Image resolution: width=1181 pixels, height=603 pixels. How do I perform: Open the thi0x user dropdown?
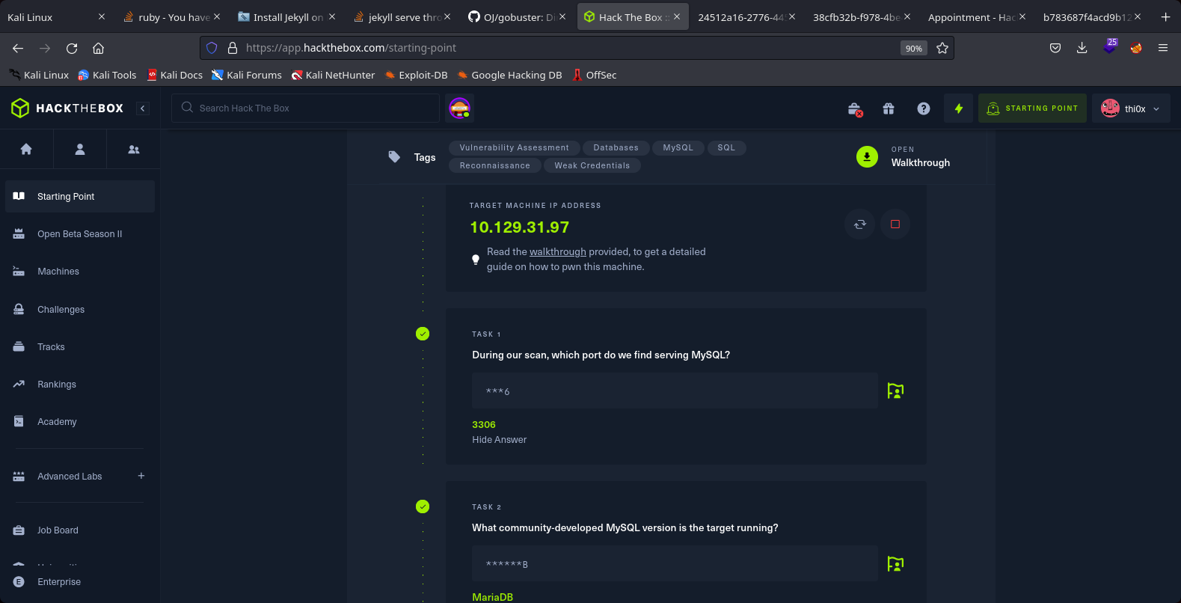pyautogui.click(x=1131, y=108)
